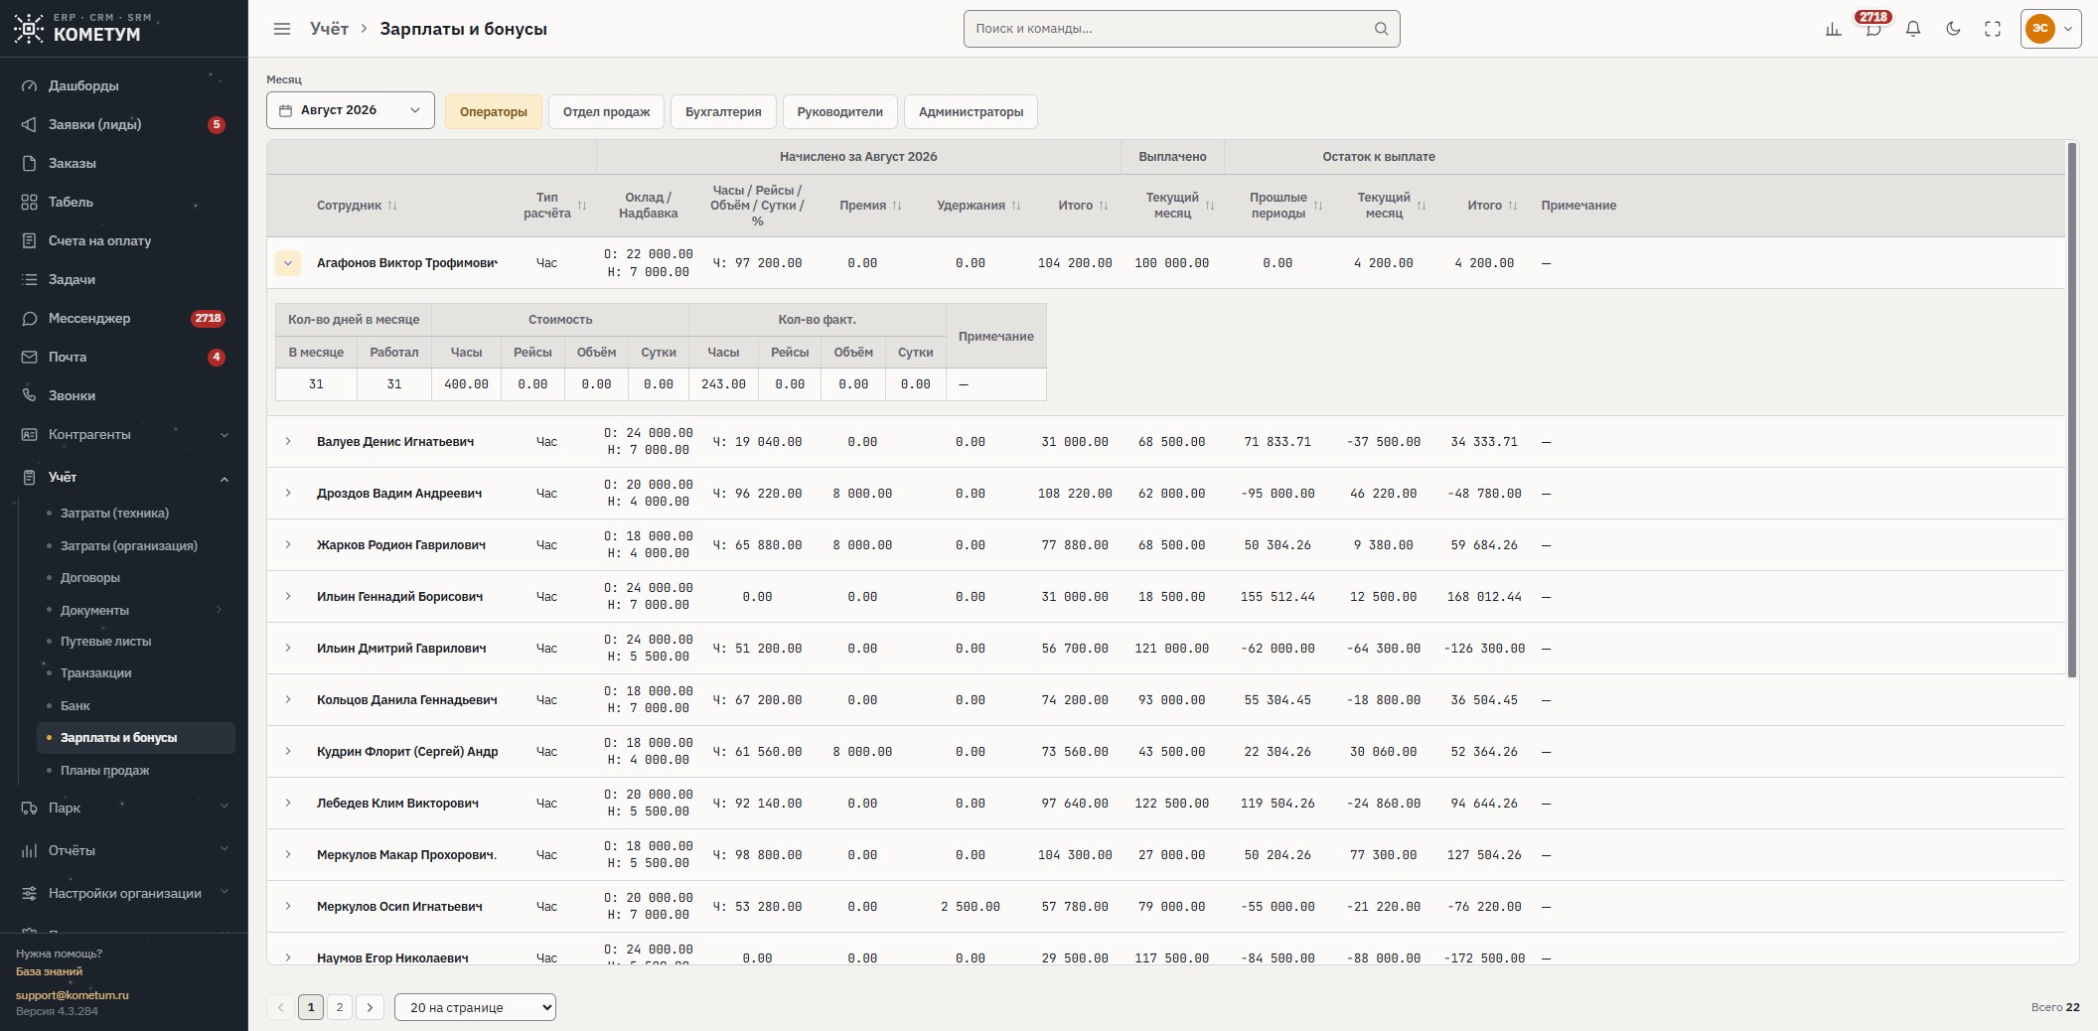Switch to dark mode moon icon
The width and height of the screenshot is (2098, 1031).
(x=1953, y=29)
